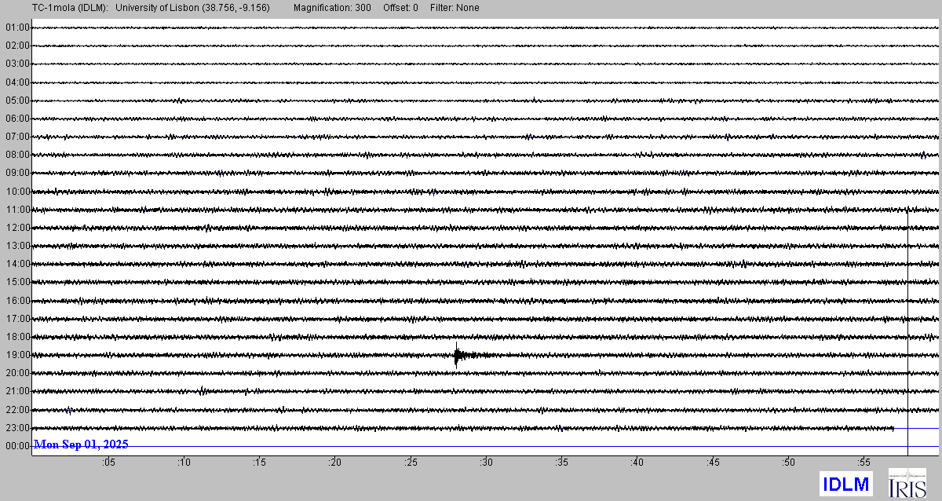Select the :05 minute axis label
Image resolution: width=942 pixels, height=501 pixels.
pyautogui.click(x=108, y=463)
